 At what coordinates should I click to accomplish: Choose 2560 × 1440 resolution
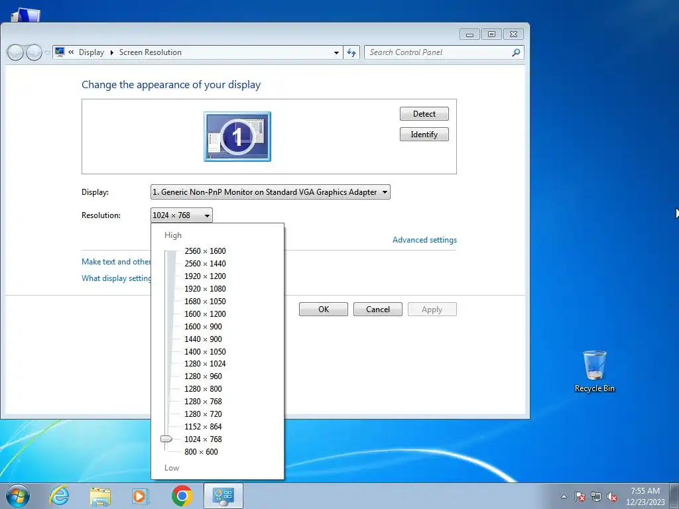[205, 264]
